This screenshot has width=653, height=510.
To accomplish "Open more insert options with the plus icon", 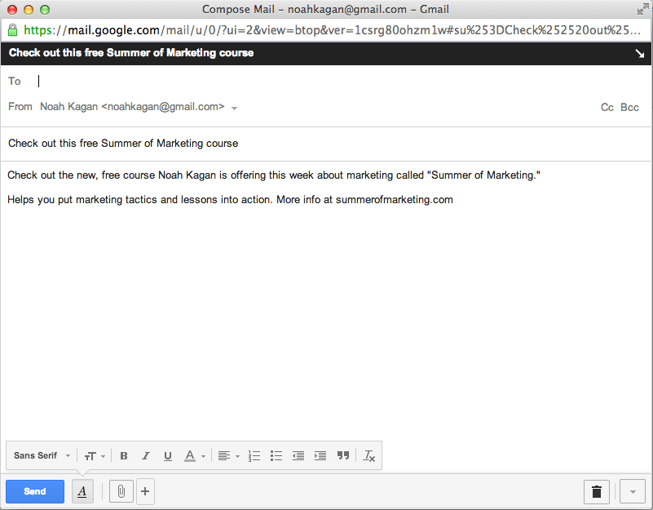I will click(145, 491).
